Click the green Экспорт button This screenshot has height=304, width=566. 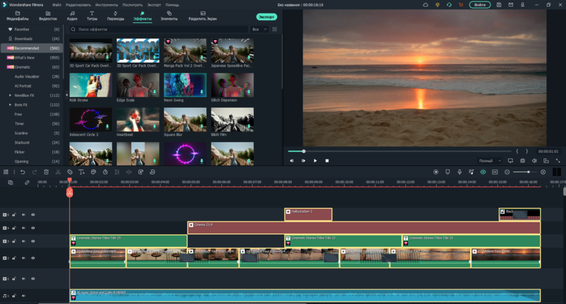pos(266,16)
